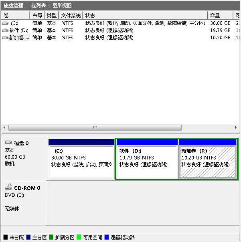Click the 逻辑驱动器 blue legend swatch

[107, 237]
